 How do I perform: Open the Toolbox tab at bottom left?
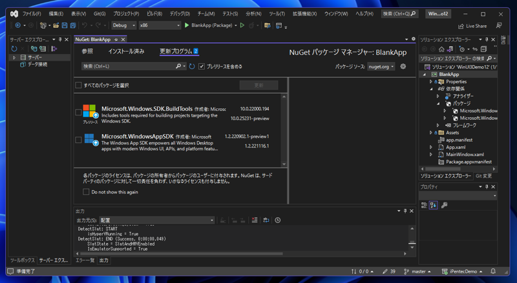click(x=22, y=260)
